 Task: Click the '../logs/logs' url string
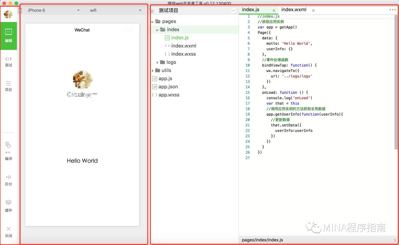click(x=297, y=76)
